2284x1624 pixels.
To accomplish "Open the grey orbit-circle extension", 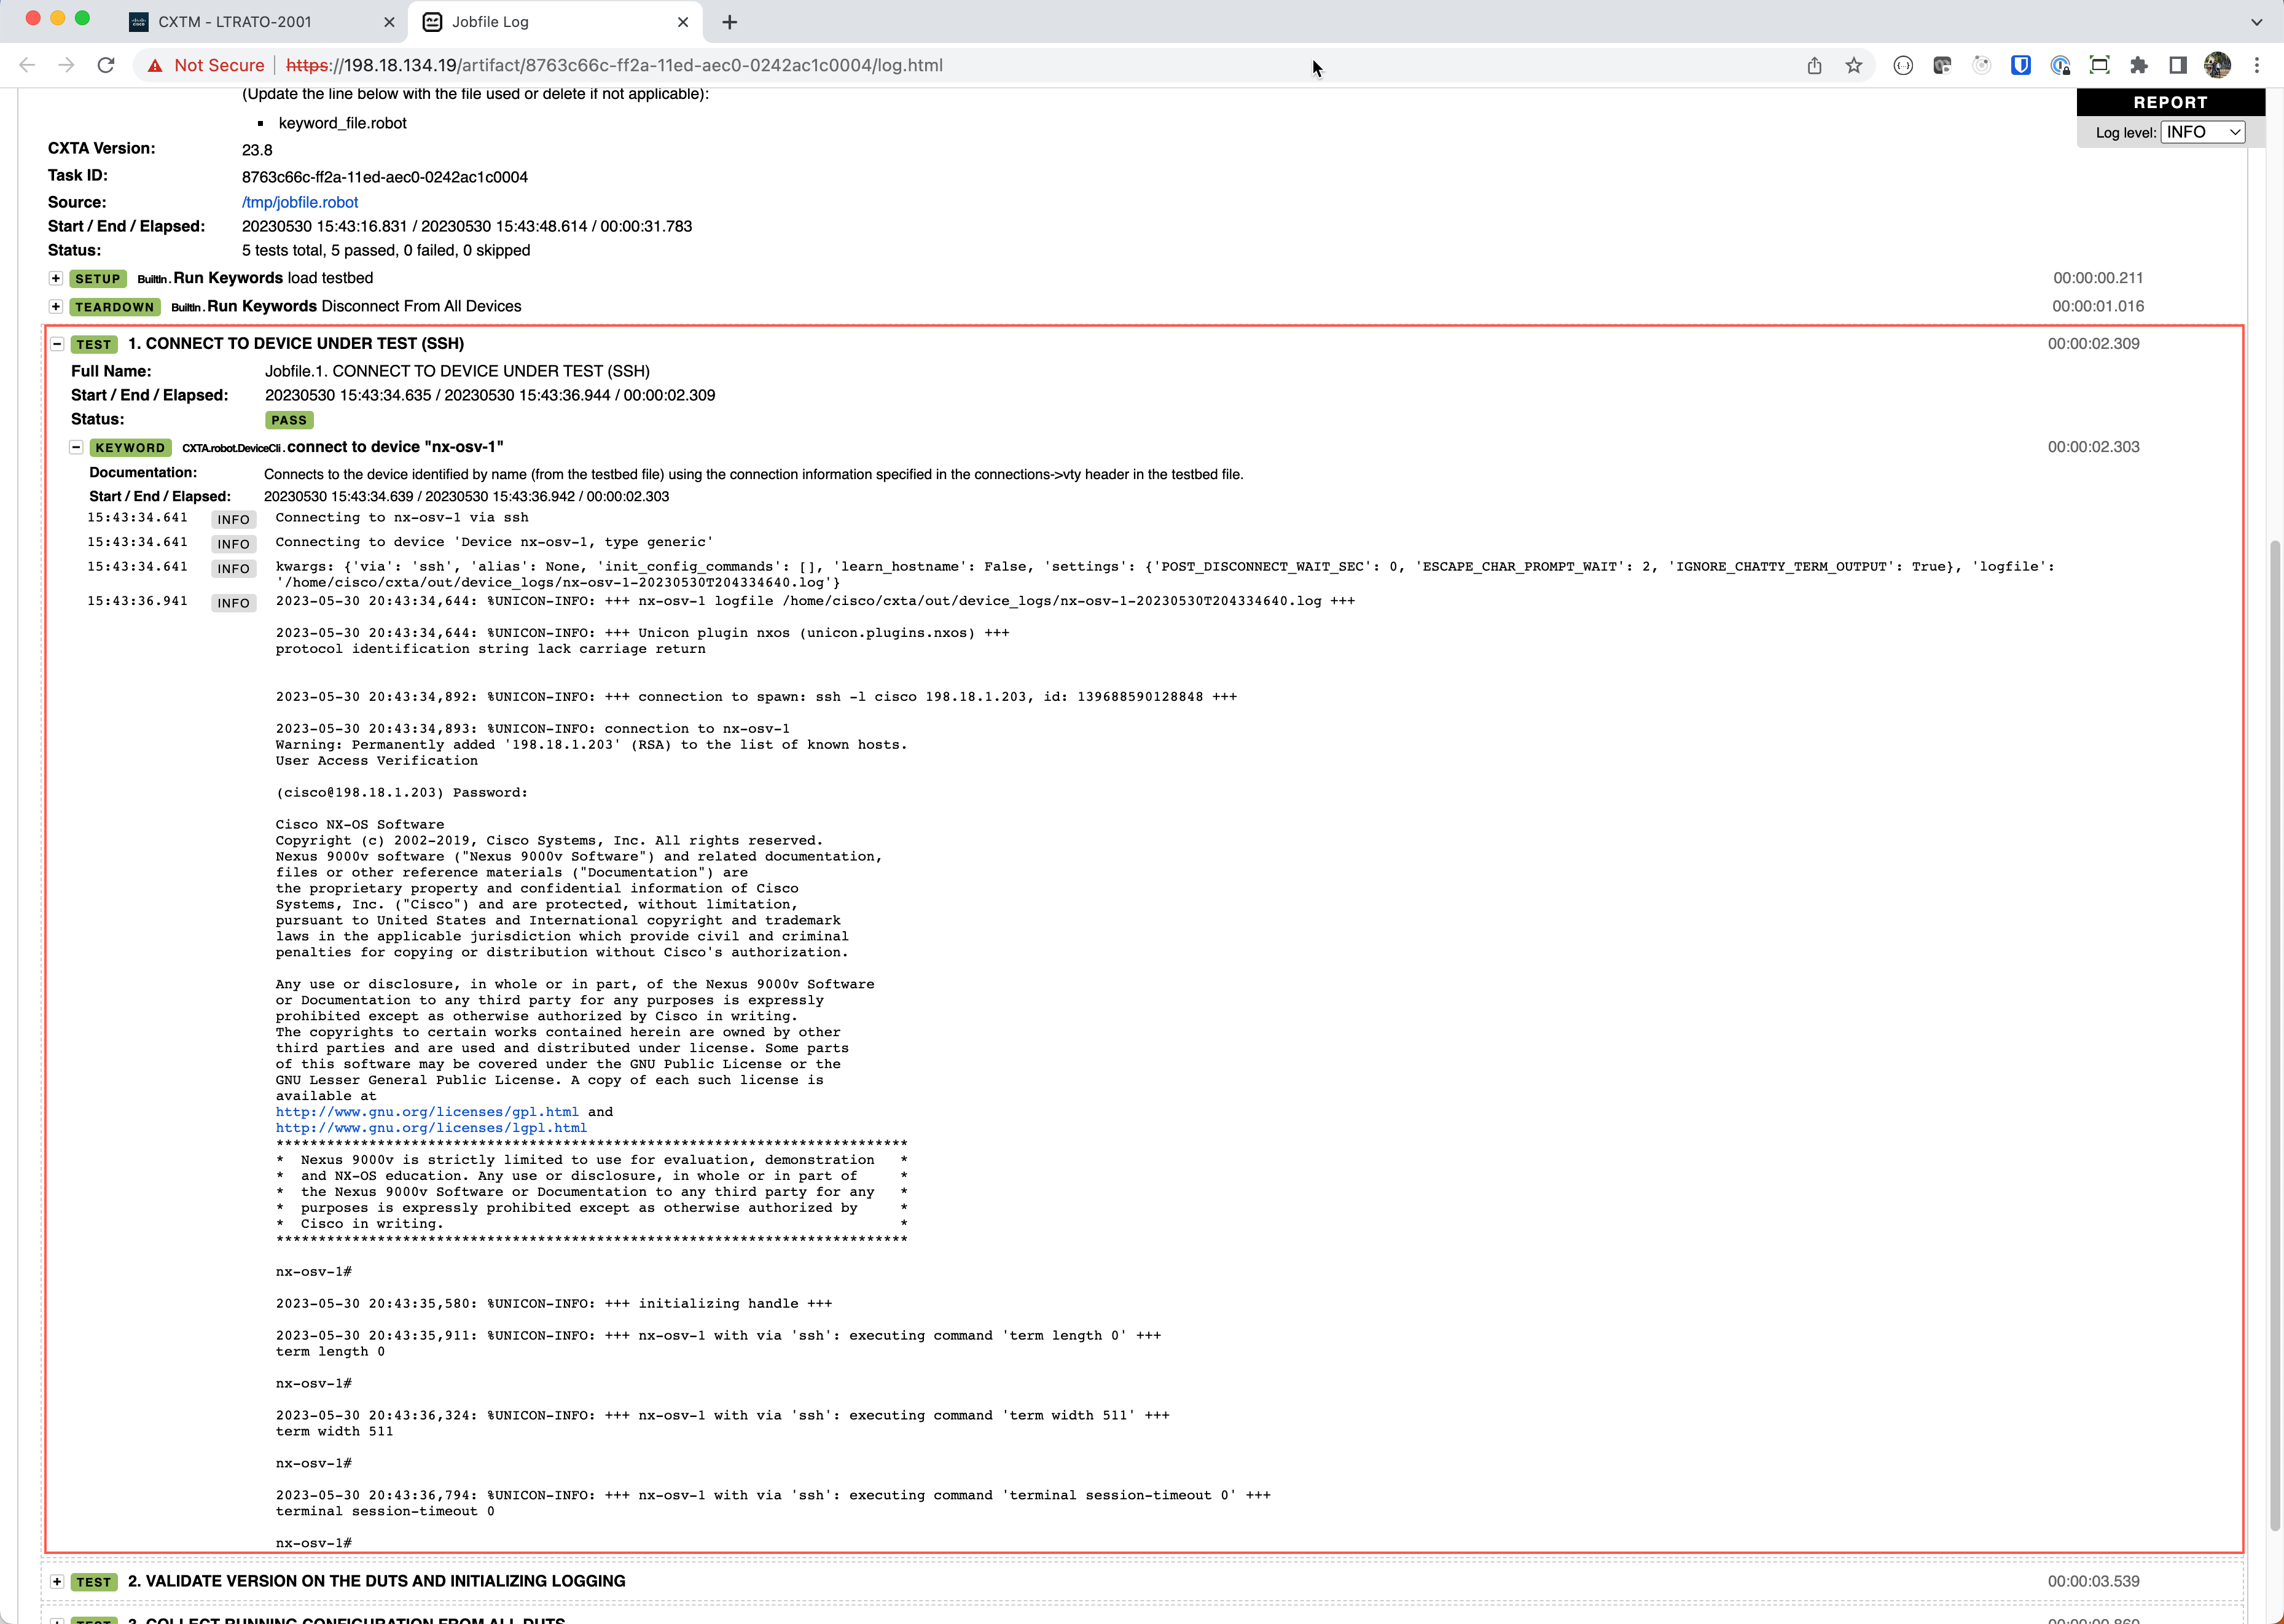I will point(1981,65).
